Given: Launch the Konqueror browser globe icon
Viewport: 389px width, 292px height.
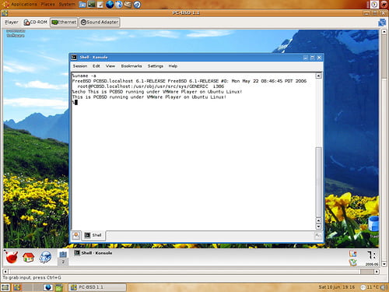Looking at the screenshot, I should [45, 258].
